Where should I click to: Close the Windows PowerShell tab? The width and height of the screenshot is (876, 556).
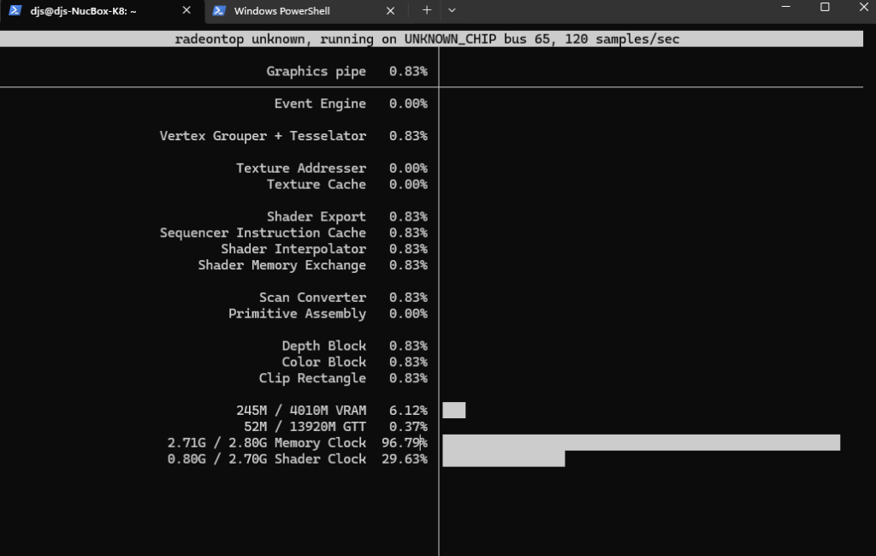point(391,11)
